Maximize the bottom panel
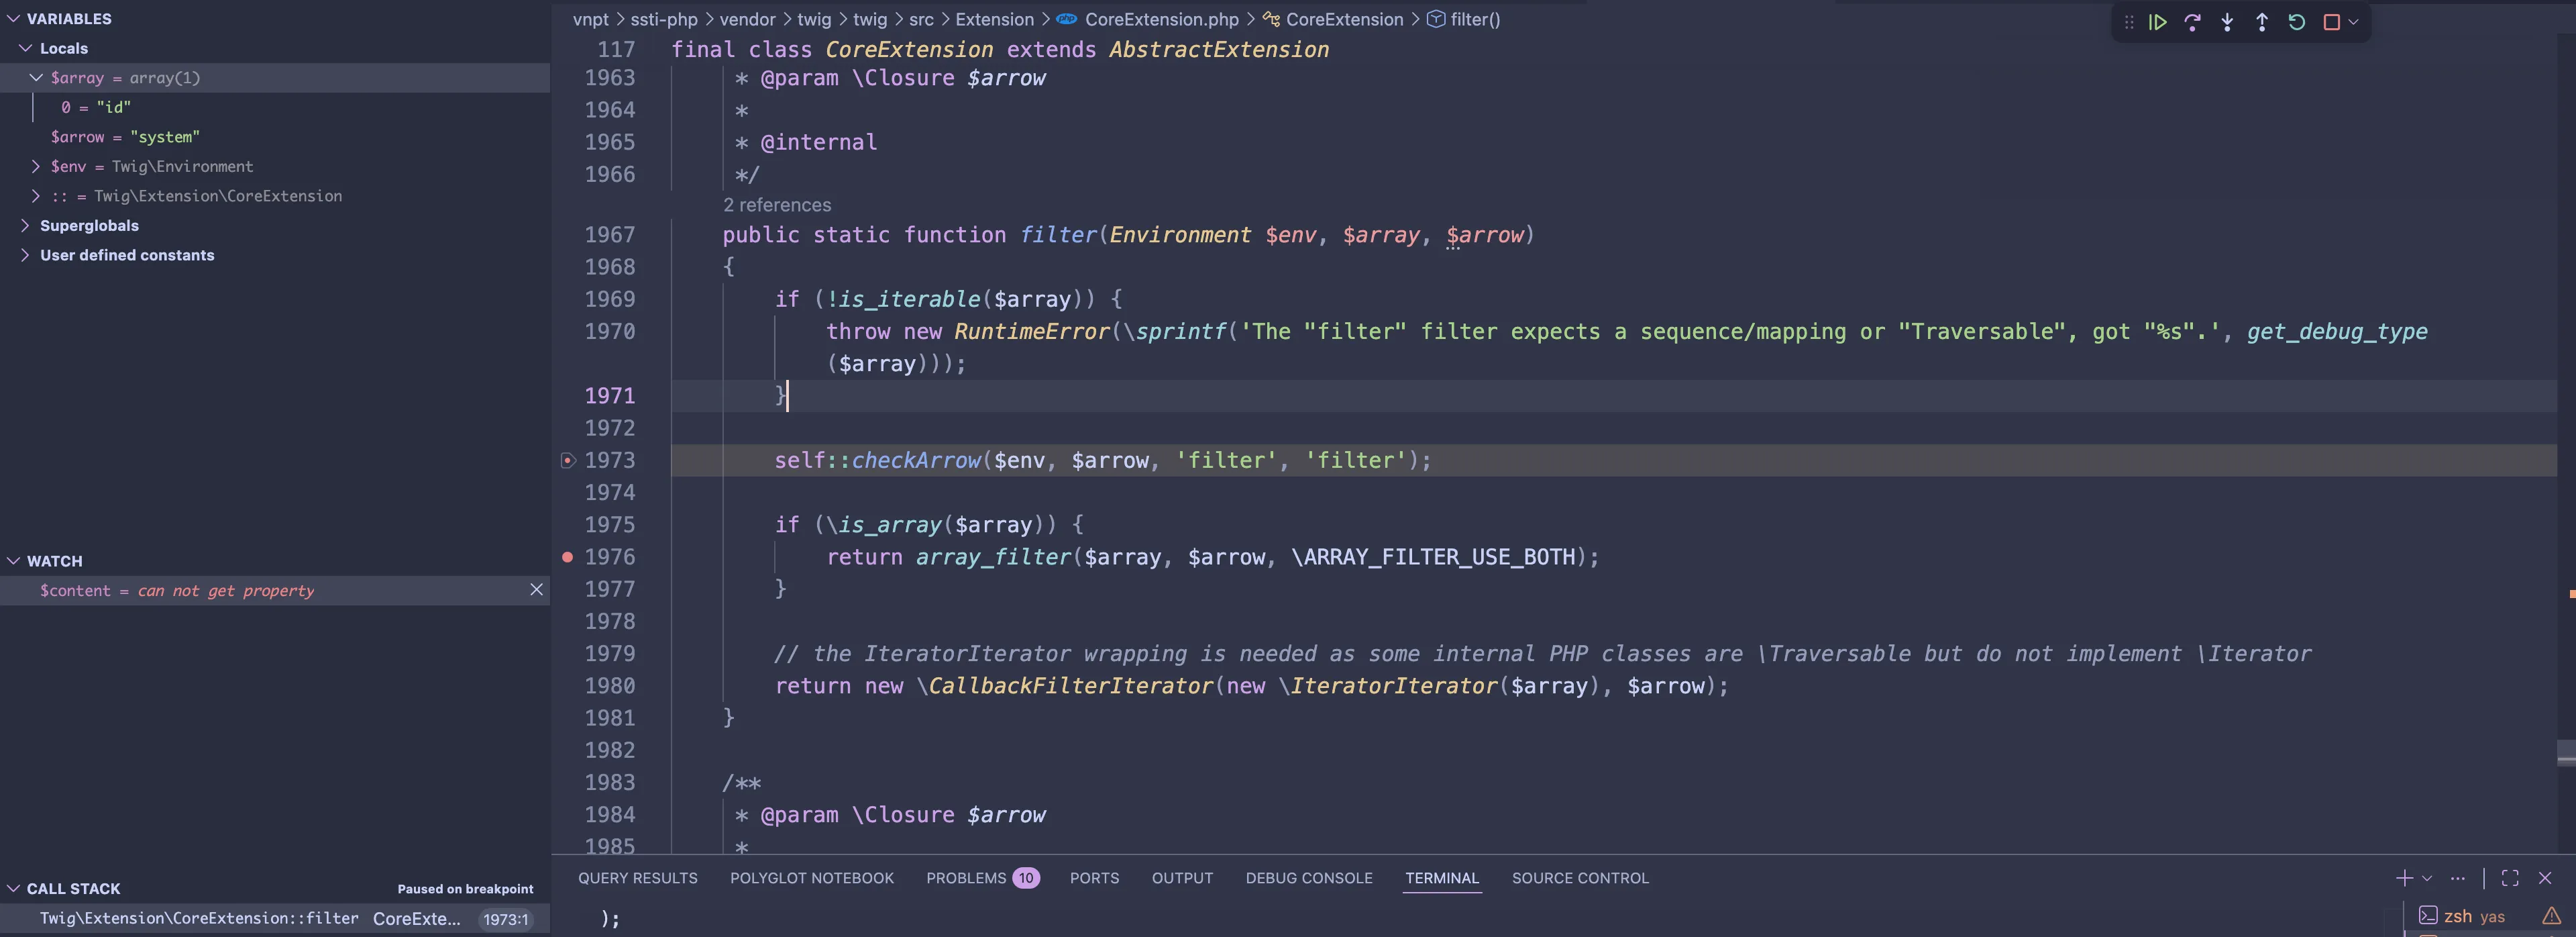The width and height of the screenshot is (2576, 937). click(2510, 878)
